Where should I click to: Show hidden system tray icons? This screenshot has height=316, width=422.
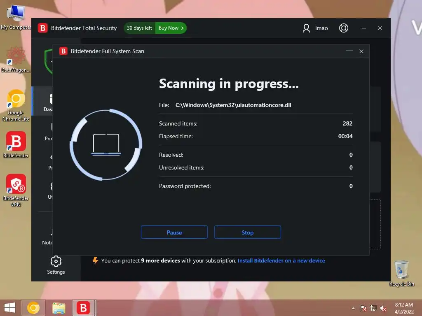tap(353, 308)
